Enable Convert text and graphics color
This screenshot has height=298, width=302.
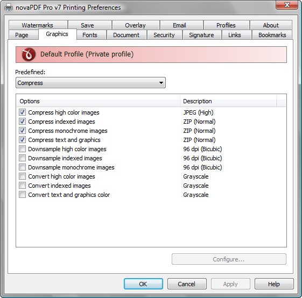(x=23, y=195)
